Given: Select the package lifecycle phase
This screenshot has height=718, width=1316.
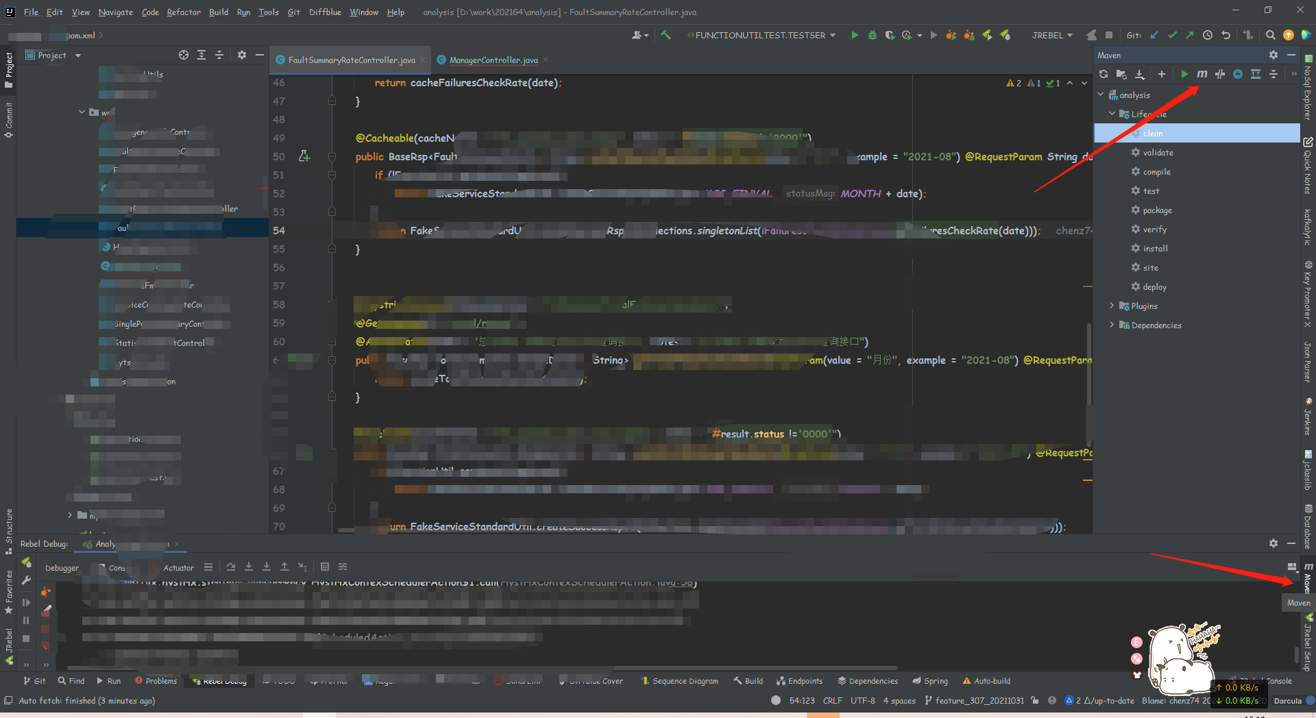Looking at the screenshot, I should pyautogui.click(x=1157, y=210).
